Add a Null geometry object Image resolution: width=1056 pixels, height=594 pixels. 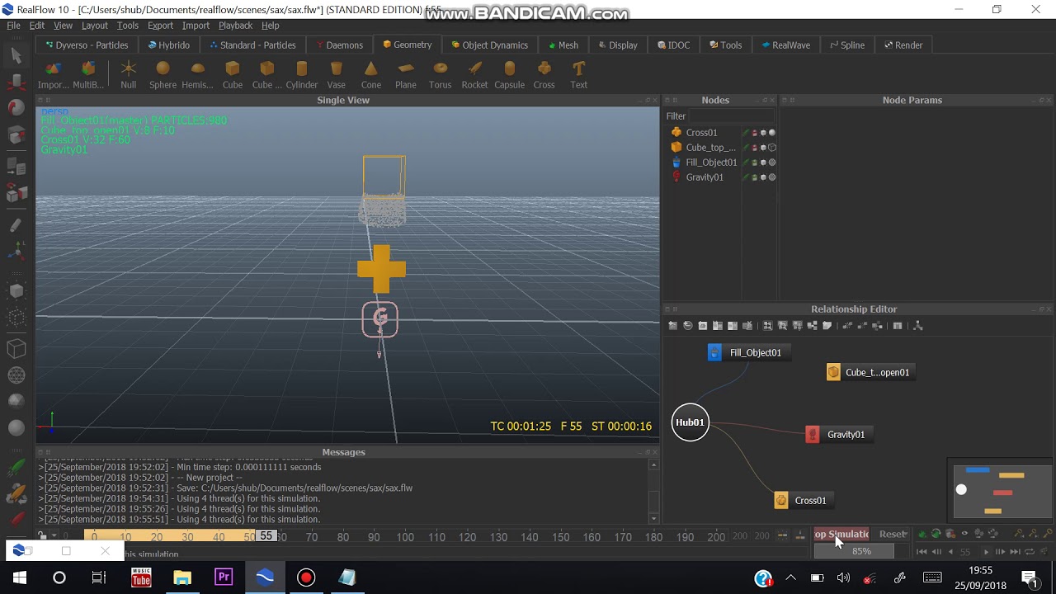(128, 74)
